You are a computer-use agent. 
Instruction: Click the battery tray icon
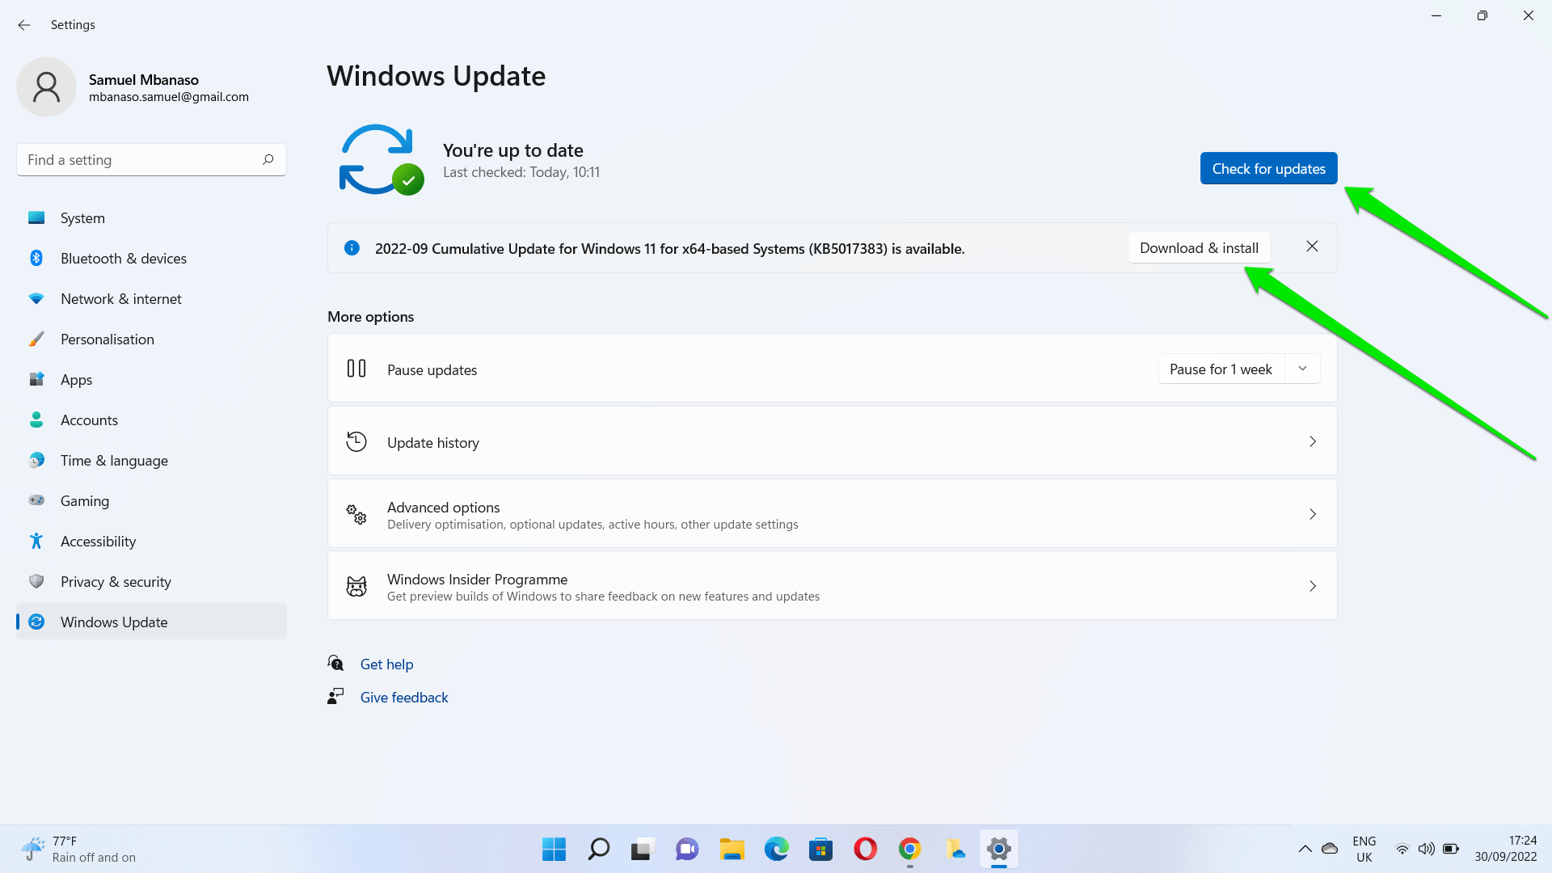[1451, 849]
